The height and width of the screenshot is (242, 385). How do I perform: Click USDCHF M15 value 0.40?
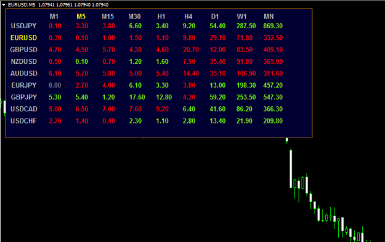pos(108,121)
